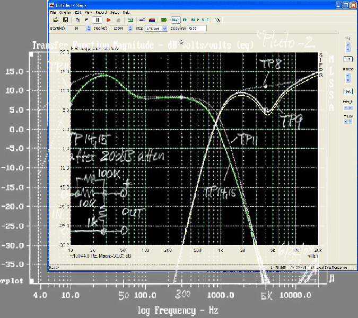Click the Ready status bar text
This screenshot has width=358, height=318.
pyautogui.click(x=54, y=267)
